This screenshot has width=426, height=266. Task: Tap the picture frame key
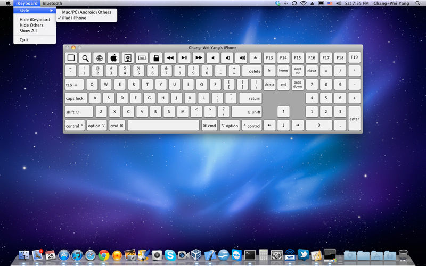(128, 58)
